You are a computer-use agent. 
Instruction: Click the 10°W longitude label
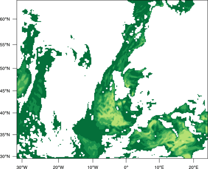93,167
